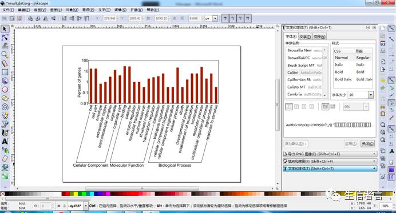This screenshot has width=396, height=213.
Task: Open the font size dropdown
Action: (x=370, y=95)
